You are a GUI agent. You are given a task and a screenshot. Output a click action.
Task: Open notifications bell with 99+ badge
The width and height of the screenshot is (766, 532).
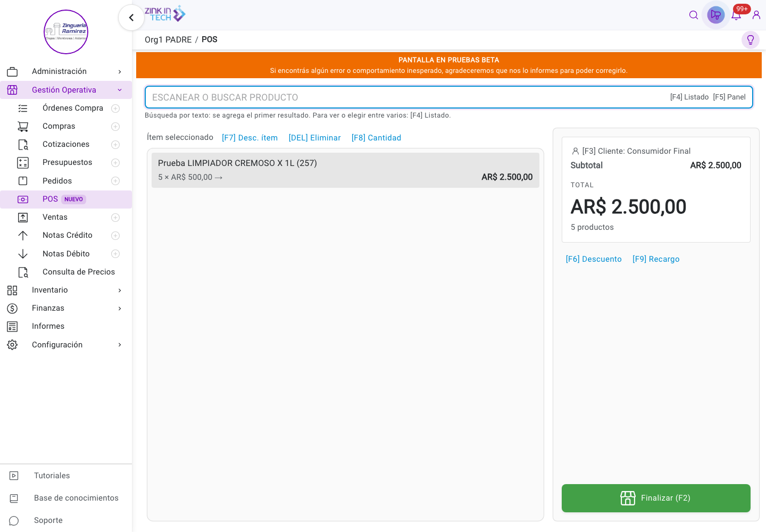click(736, 15)
